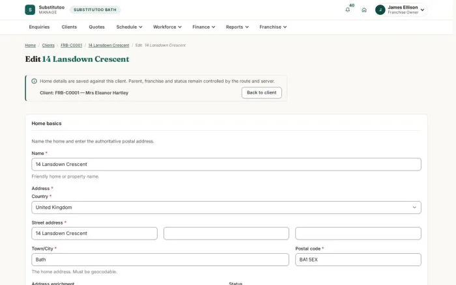Follow the Home breadcrumb link
The width and height of the screenshot is (456, 285).
(30, 46)
